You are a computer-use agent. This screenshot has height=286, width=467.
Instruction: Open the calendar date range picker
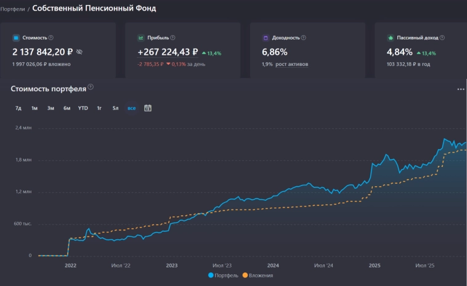click(148, 108)
